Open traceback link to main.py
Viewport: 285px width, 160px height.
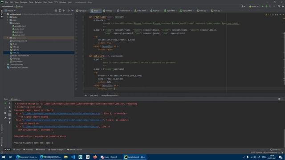[62, 114]
